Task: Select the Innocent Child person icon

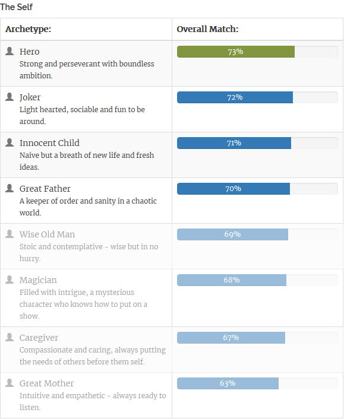Action: coord(10,142)
